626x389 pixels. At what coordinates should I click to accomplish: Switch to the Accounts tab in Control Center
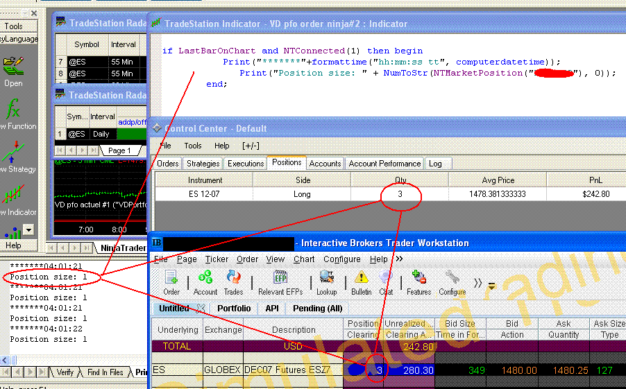click(x=325, y=164)
